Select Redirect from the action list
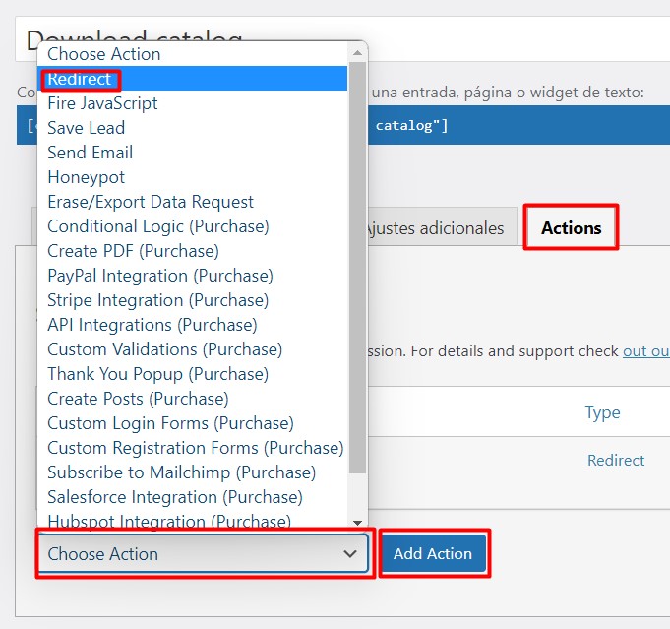Screen dimensions: 670x629 click(80, 79)
